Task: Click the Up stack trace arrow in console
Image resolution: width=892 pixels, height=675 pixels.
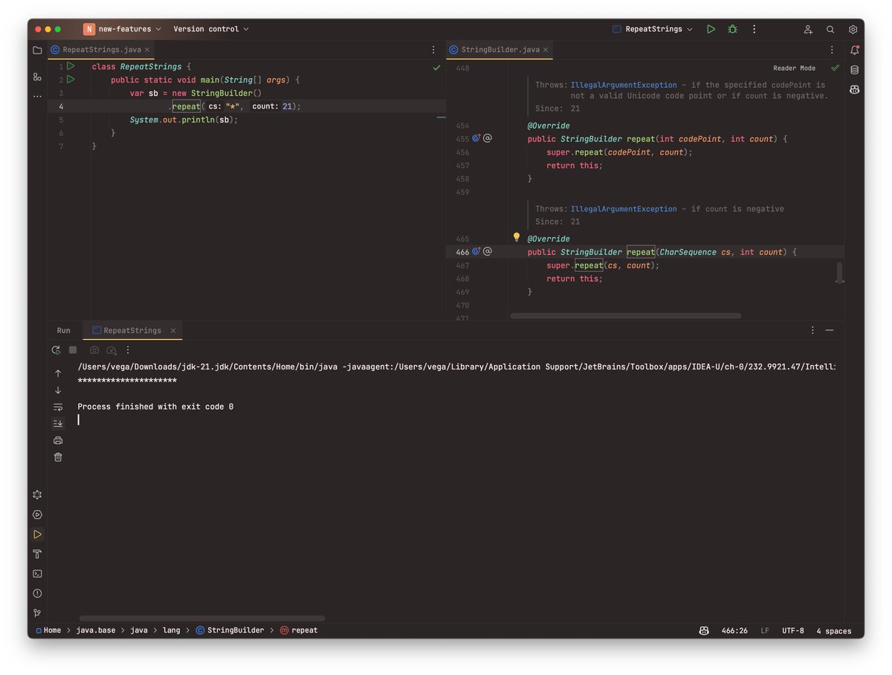Action: tap(58, 373)
